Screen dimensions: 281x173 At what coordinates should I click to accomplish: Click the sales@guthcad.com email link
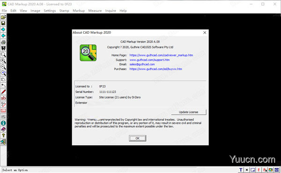142,64
